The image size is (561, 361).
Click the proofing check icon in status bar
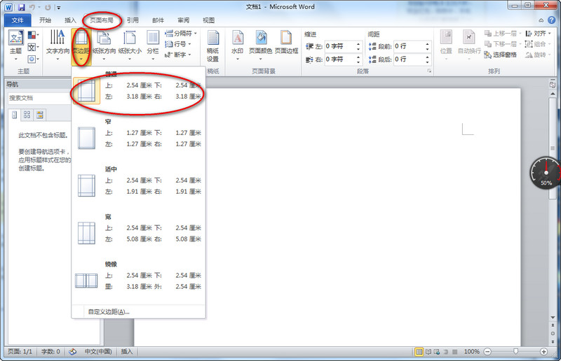73,352
